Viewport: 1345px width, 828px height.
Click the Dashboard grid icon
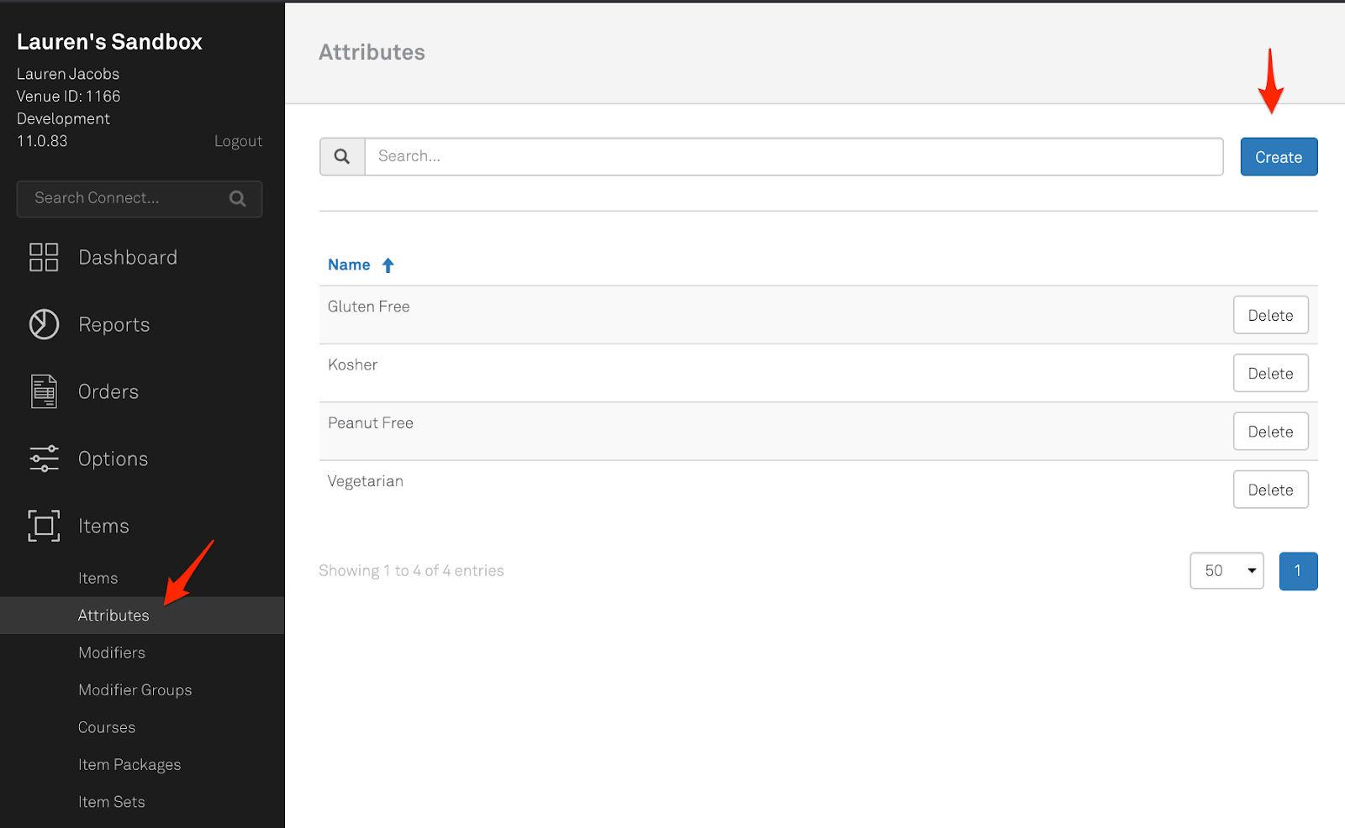point(44,257)
